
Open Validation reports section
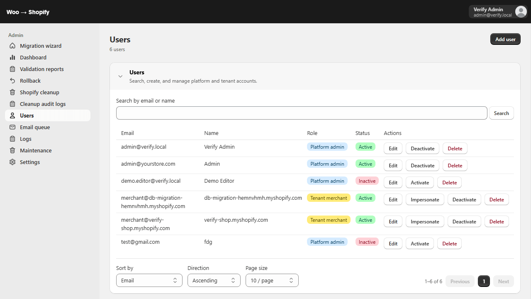pyautogui.click(x=48, y=69)
